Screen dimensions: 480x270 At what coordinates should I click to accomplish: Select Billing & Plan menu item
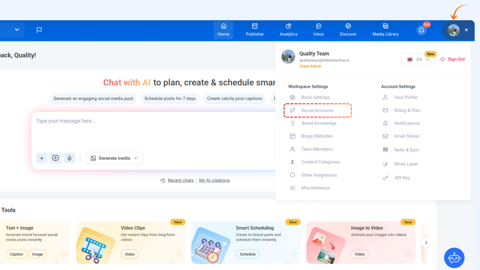pyautogui.click(x=407, y=110)
